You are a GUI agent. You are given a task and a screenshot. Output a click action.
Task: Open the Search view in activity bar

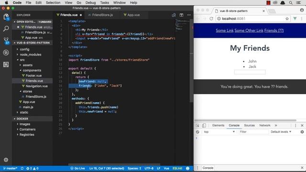6,29
